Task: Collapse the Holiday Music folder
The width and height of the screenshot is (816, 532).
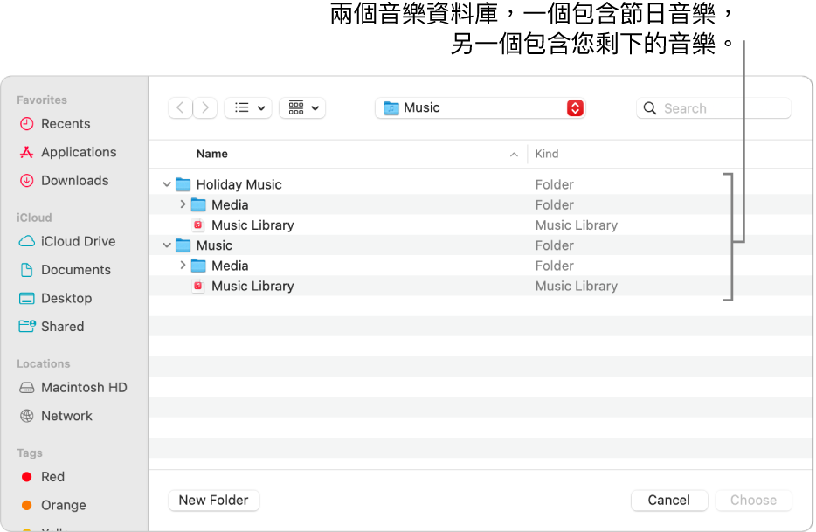Action: pos(167,184)
